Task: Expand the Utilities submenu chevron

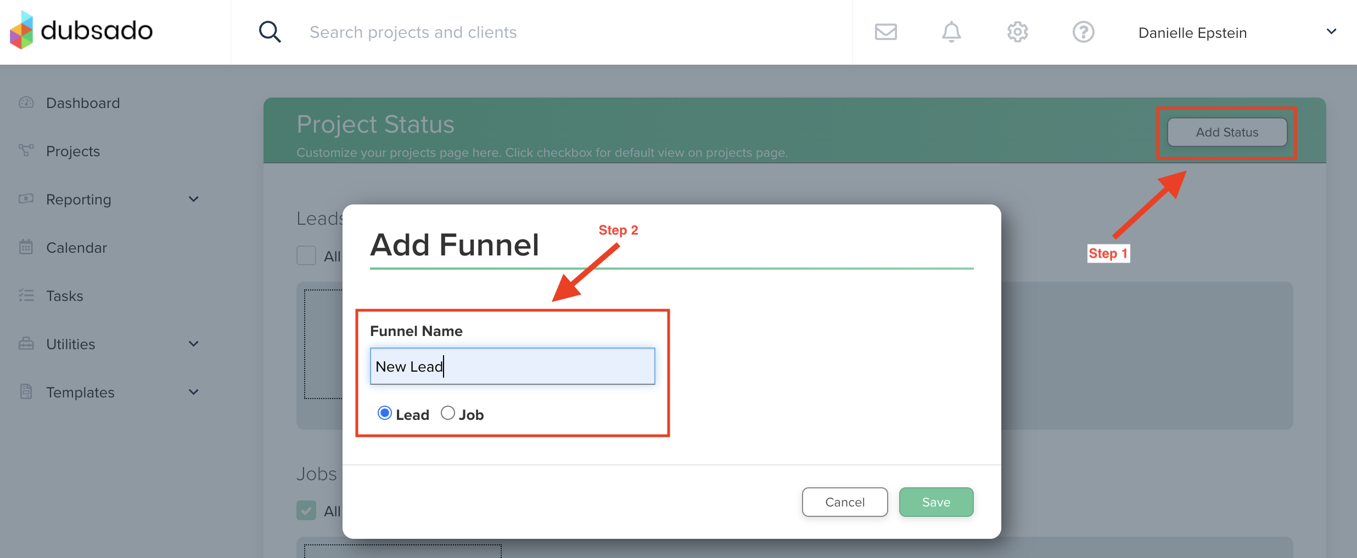Action: tap(193, 344)
